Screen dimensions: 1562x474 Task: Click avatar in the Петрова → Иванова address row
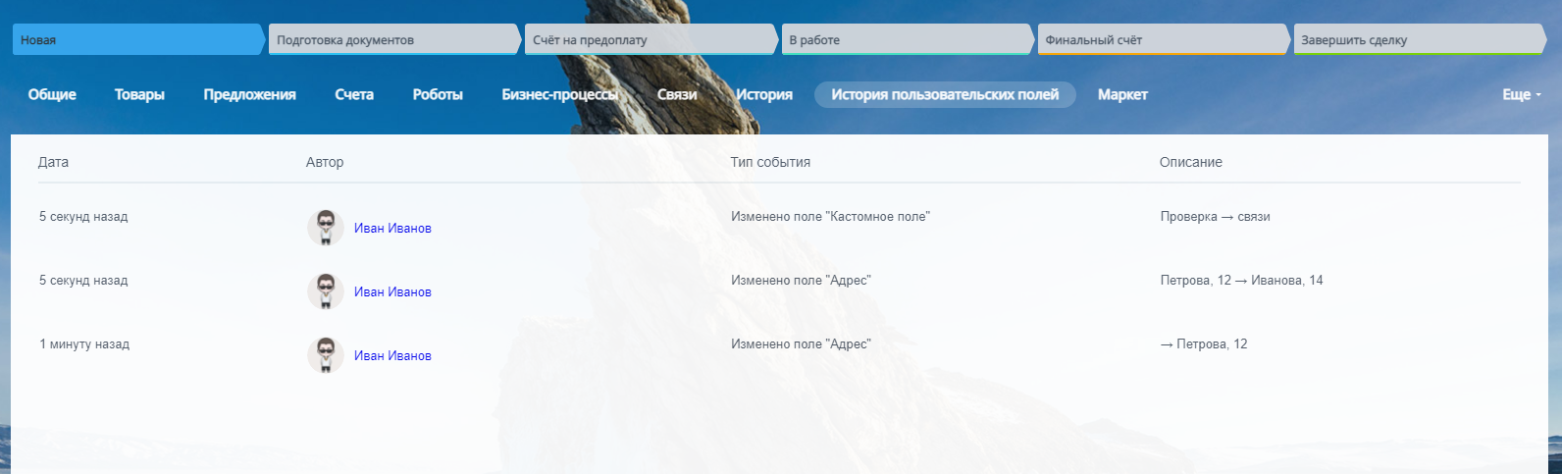click(x=326, y=291)
